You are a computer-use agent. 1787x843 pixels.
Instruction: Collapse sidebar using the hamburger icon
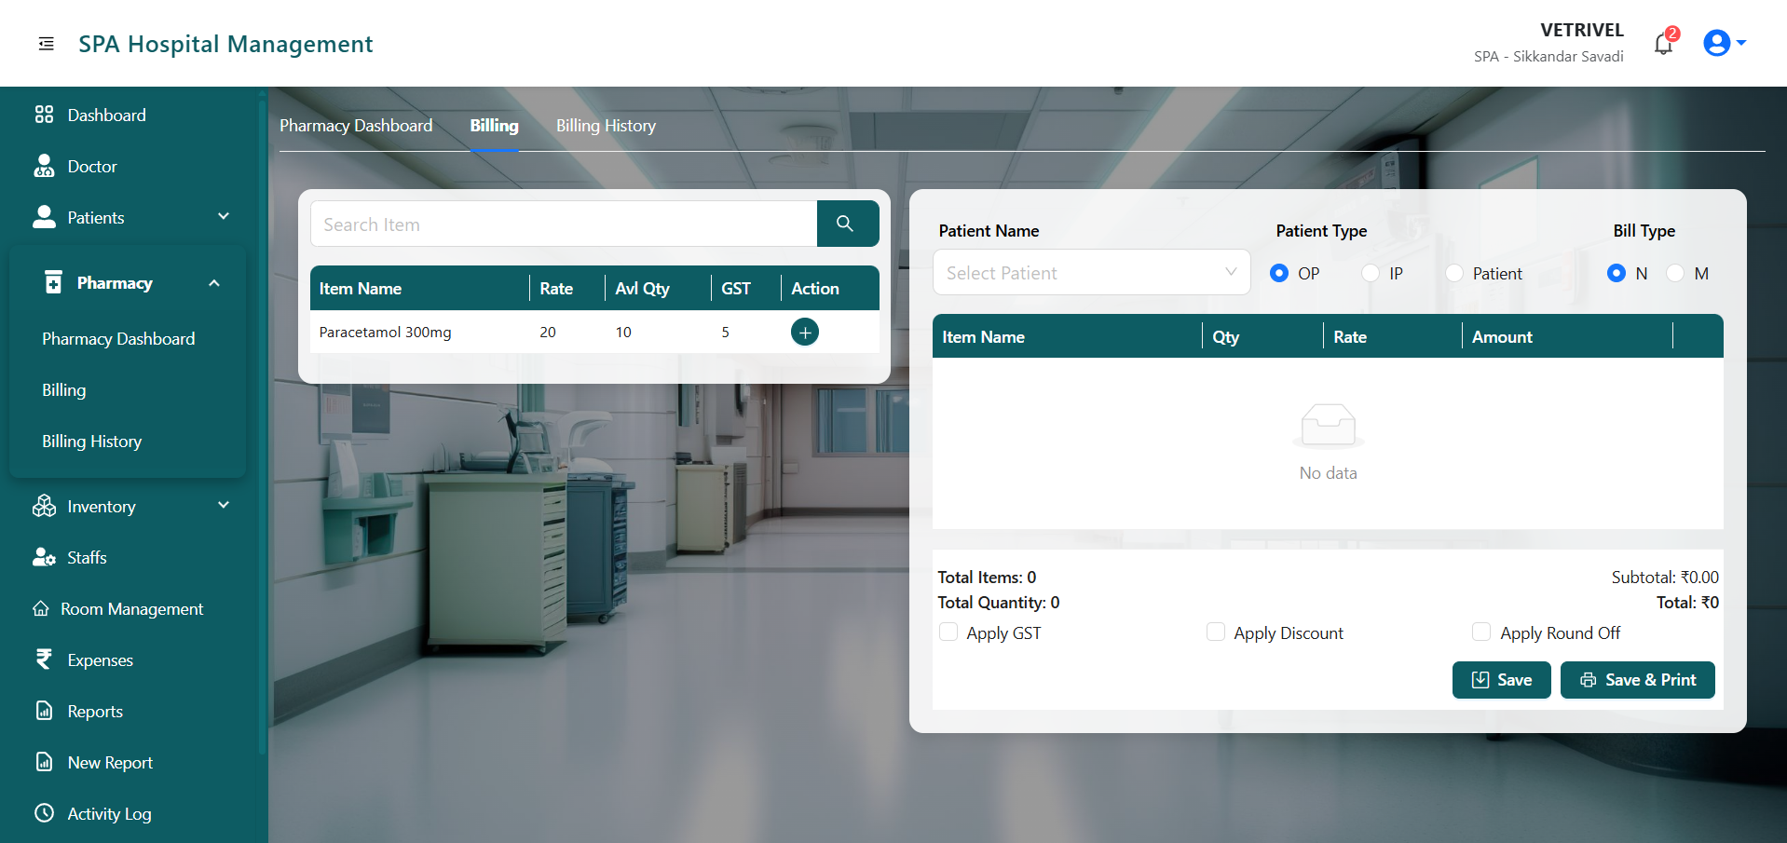[46, 44]
